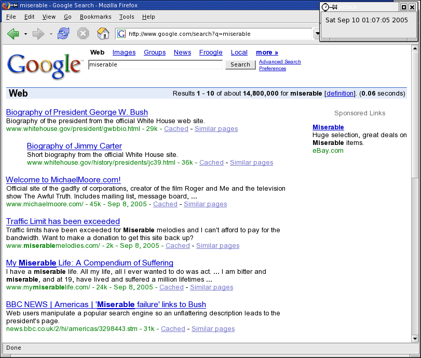The height and width of the screenshot is (358, 421).
Task: Open the File menu
Action: tap(11, 17)
